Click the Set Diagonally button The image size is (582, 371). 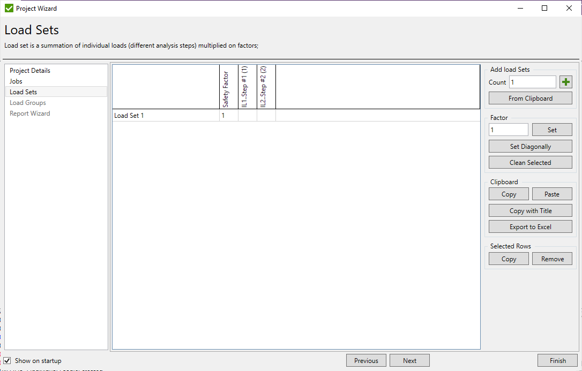[x=531, y=146]
